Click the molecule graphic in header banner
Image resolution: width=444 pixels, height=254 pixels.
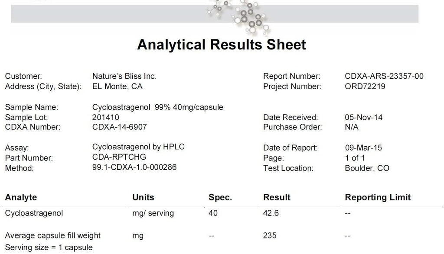[x=239, y=16]
